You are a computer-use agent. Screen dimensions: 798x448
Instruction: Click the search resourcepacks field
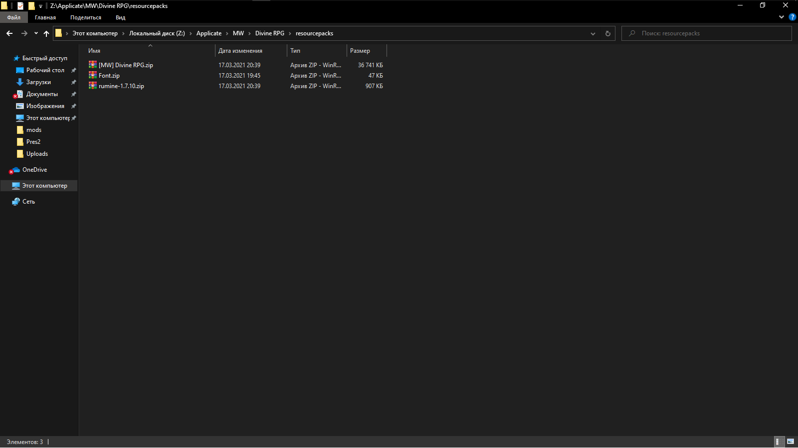[x=707, y=33]
